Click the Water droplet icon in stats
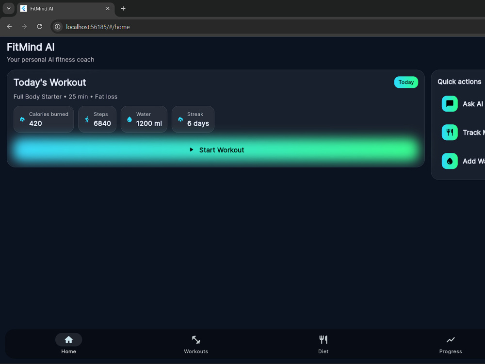Image resolution: width=485 pixels, height=364 pixels. [129, 119]
